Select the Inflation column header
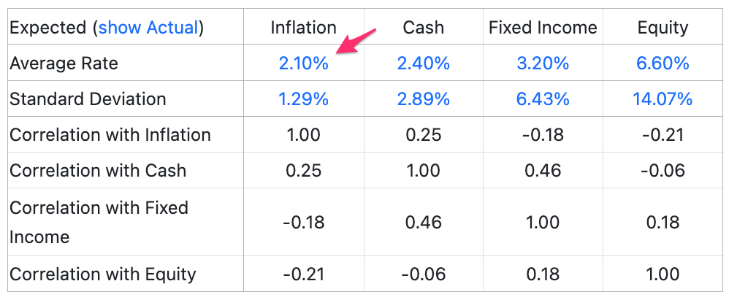This screenshot has height=300, width=729. click(x=304, y=28)
